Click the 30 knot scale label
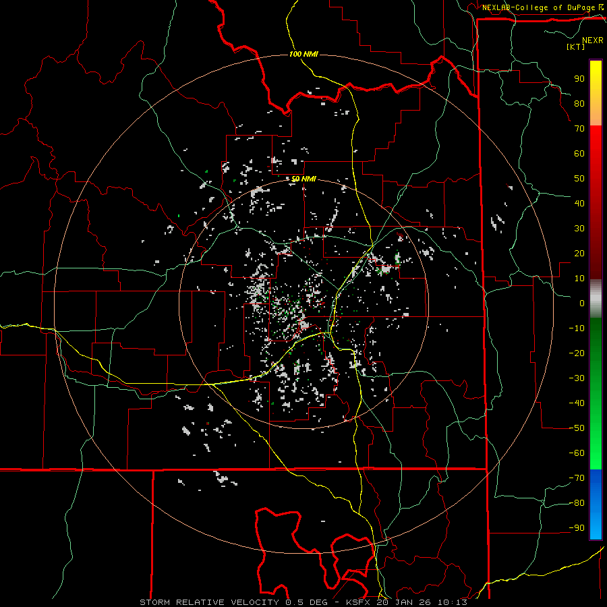The height and width of the screenshot is (607, 607). click(x=579, y=229)
